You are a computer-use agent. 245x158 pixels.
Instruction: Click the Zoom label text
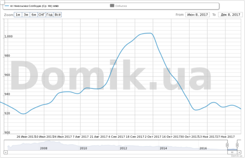point(9,15)
